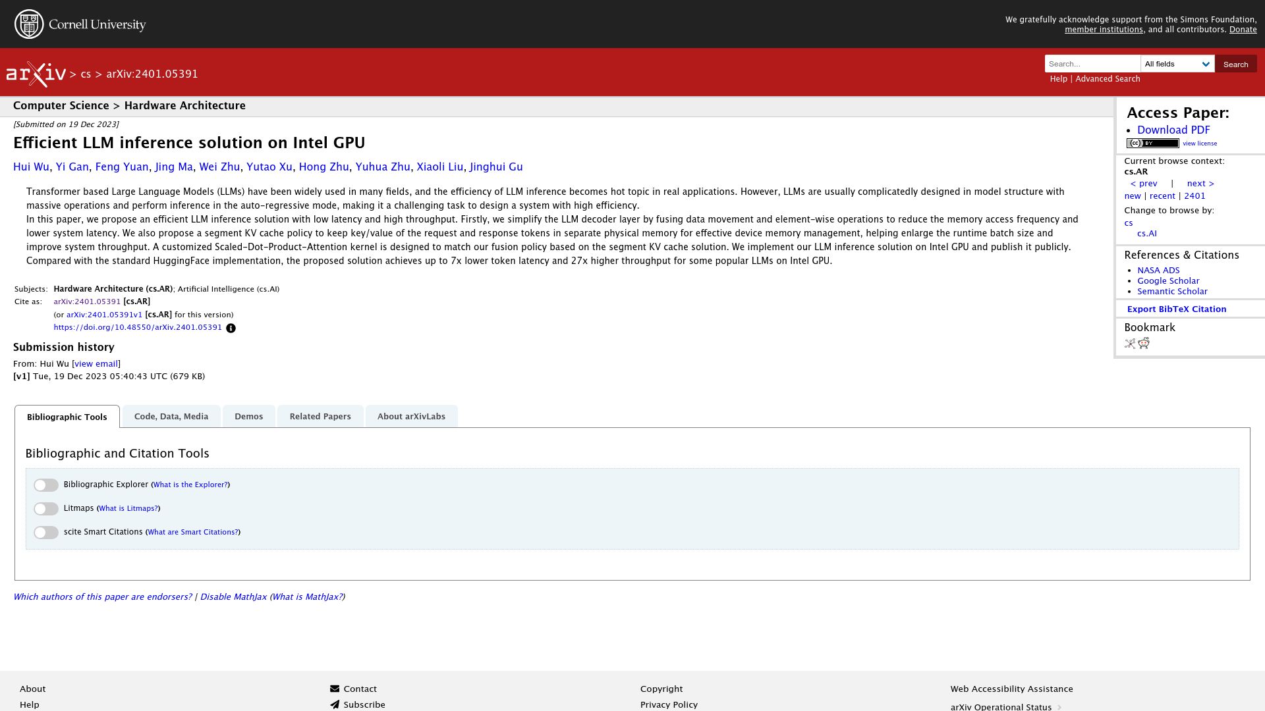Browse by cs link in sidebar
The width and height of the screenshot is (1265, 711).
(1129, 223)
